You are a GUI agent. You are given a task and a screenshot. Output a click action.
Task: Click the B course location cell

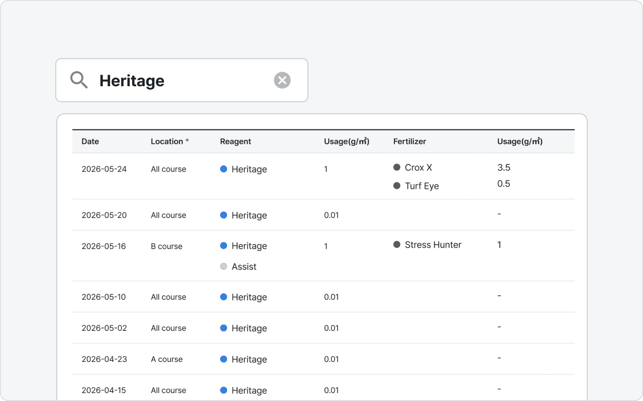(167, 246)
